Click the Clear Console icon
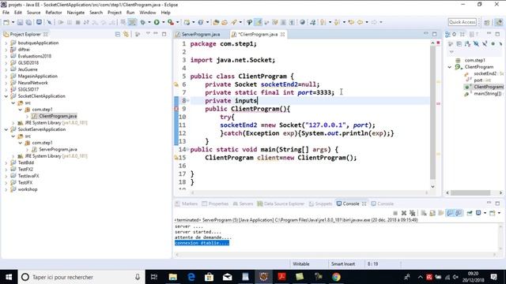 (424, 213)
